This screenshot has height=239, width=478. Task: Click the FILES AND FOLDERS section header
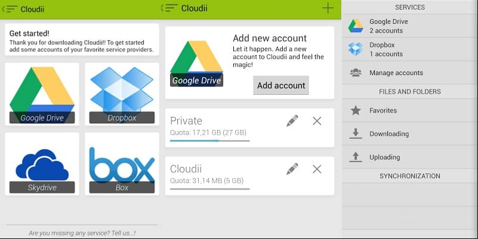tap(410, 92)
